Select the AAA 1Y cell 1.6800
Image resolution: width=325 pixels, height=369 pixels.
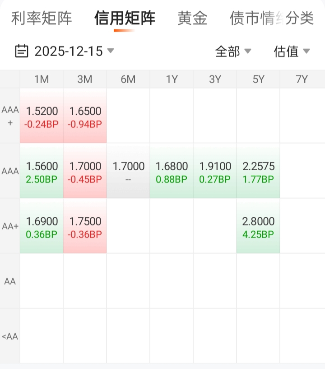tap(172, 171)
